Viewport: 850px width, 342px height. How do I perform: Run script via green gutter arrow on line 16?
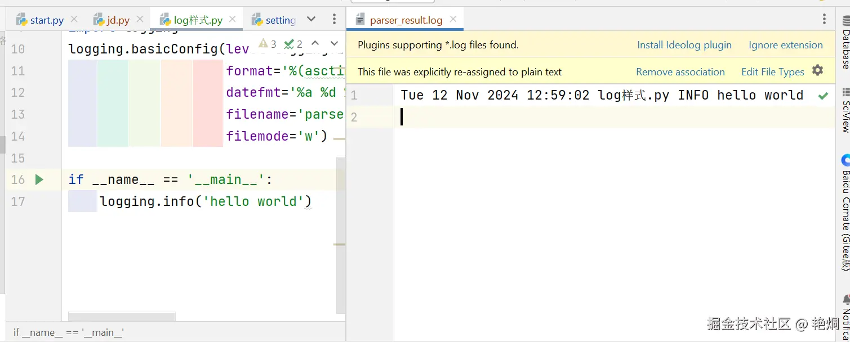39,179
